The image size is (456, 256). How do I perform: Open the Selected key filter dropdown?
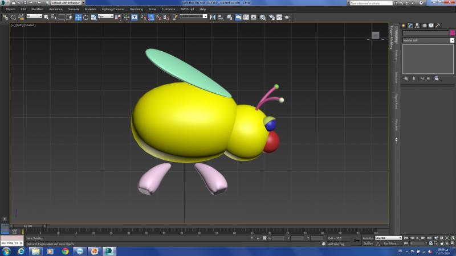388,238
